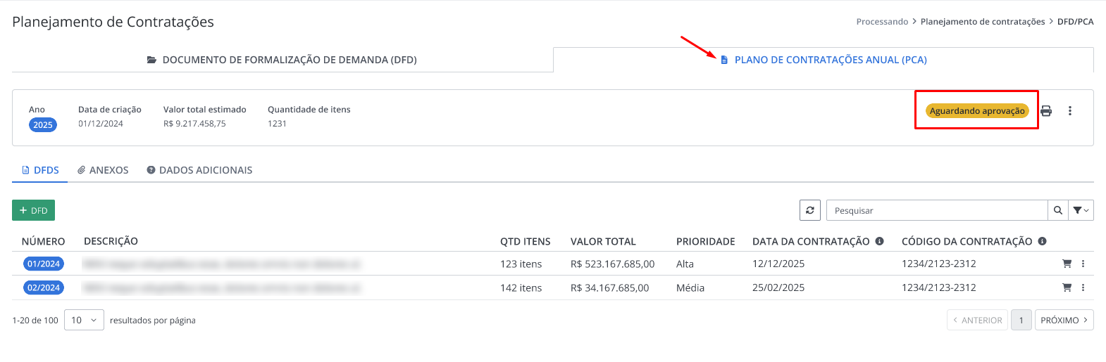Click the Pesquisar search field
The width and height of the screenshot is (1106, 362).
coord(937,210)
